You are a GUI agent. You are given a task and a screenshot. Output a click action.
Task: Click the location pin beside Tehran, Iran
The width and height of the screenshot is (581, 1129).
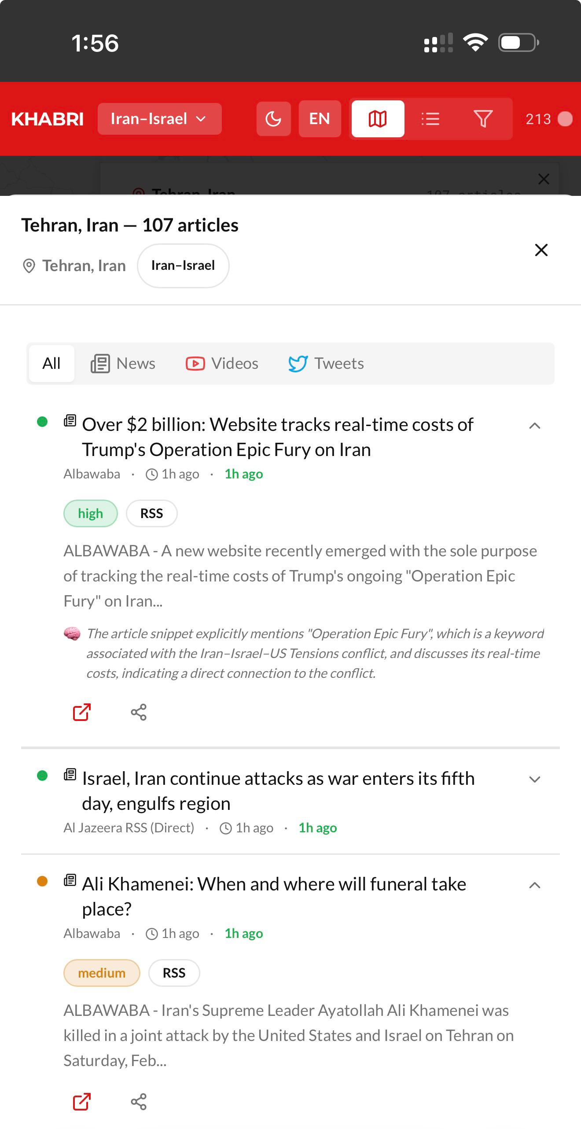click(29, 266)
